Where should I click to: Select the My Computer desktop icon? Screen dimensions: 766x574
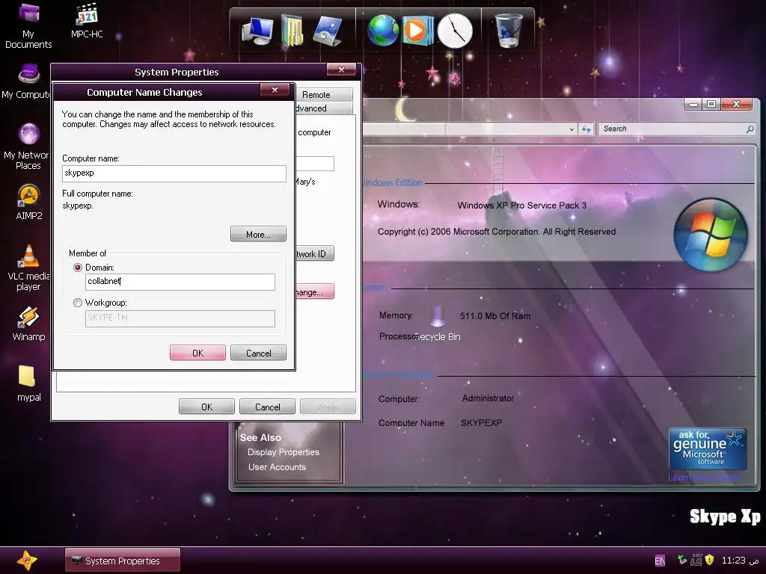28,81
